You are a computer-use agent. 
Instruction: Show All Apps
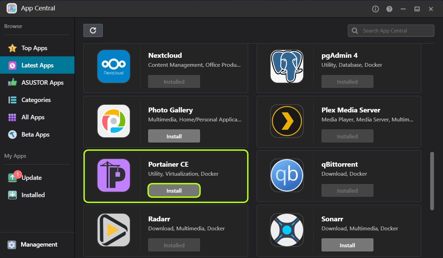click(37, 117)
